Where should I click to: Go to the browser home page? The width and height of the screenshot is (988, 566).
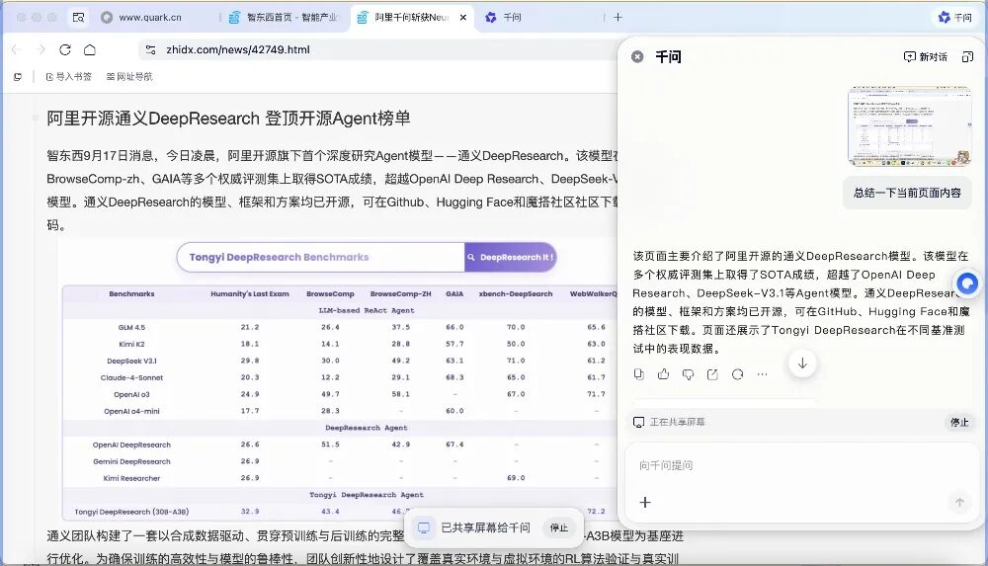pyautogui.click(x=90, y=49)
